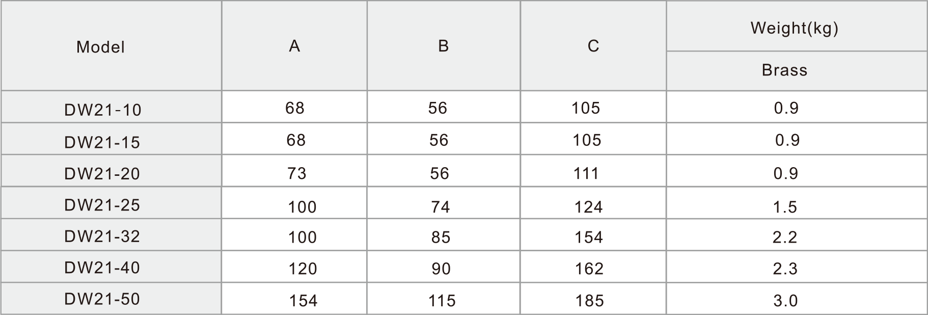Image resolution: width=928 pixels, height=315 pixels.
Task: Click column B header cell
Action: coord(444,46)
